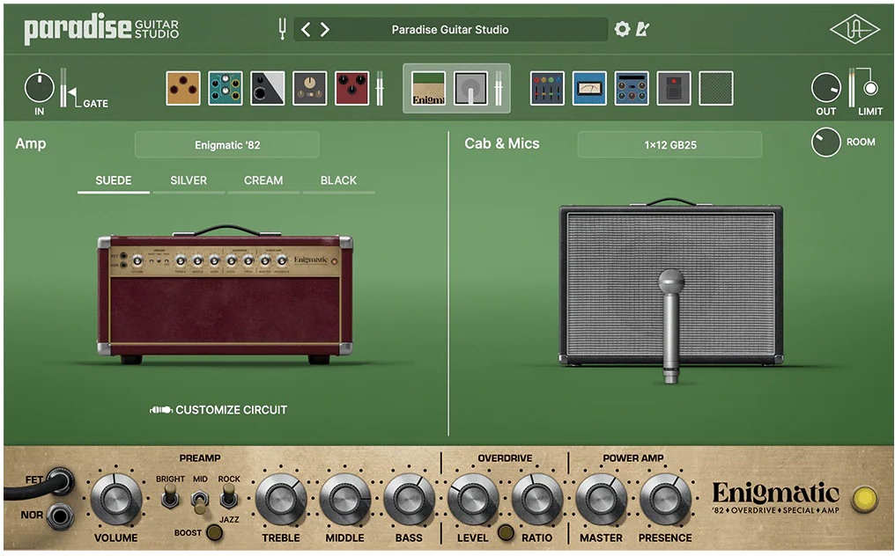Click the MASTER knob
Viewport: 895px width, 556px height.
(601, 500)
